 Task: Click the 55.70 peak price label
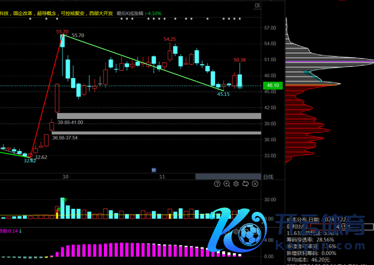pos(62,30)
